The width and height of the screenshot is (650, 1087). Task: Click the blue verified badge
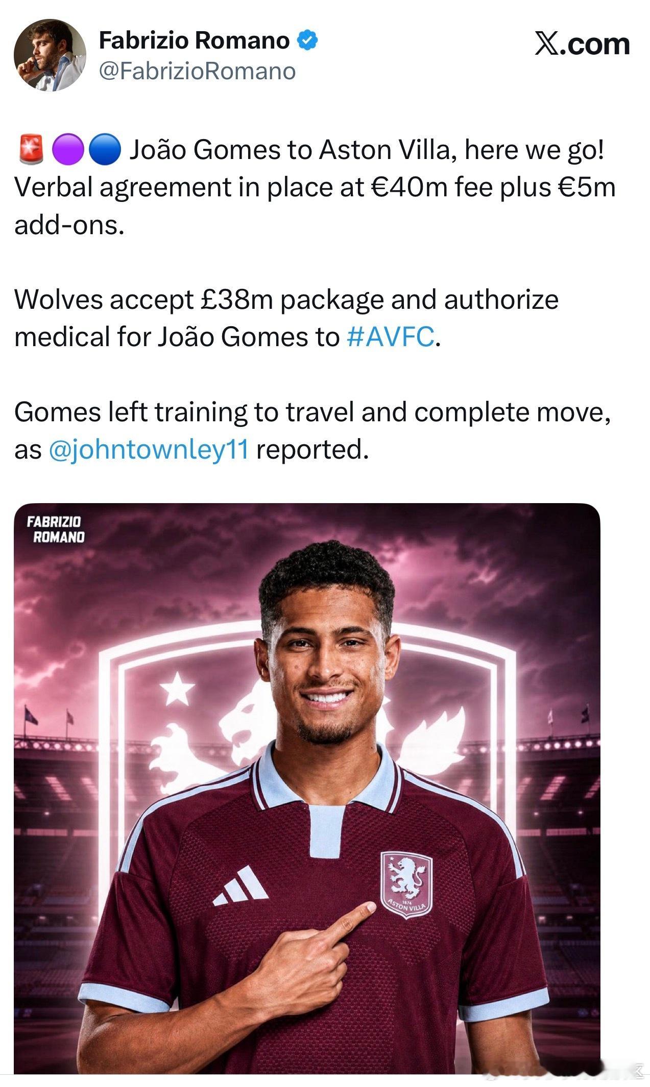click(x=307, y=40)
